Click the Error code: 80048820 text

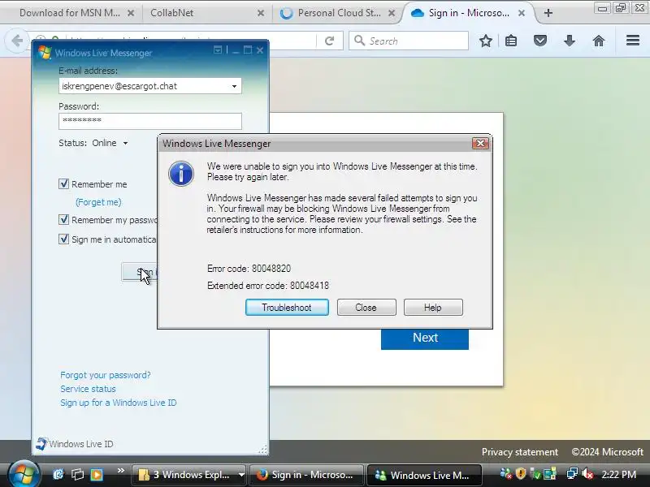pyautogui.click(x=249, y=269)
